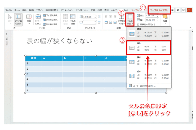Select the なし cell margin preset
This screenshot has width=196, height=130.
(x=149, y=48)
